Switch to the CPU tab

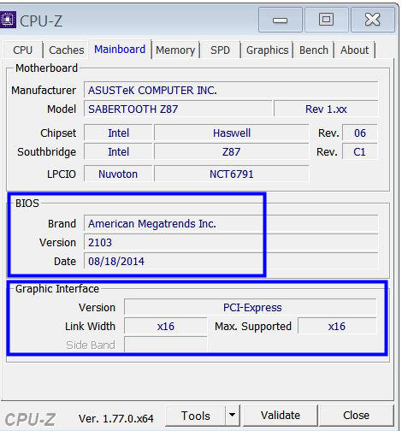pos(23,50)
